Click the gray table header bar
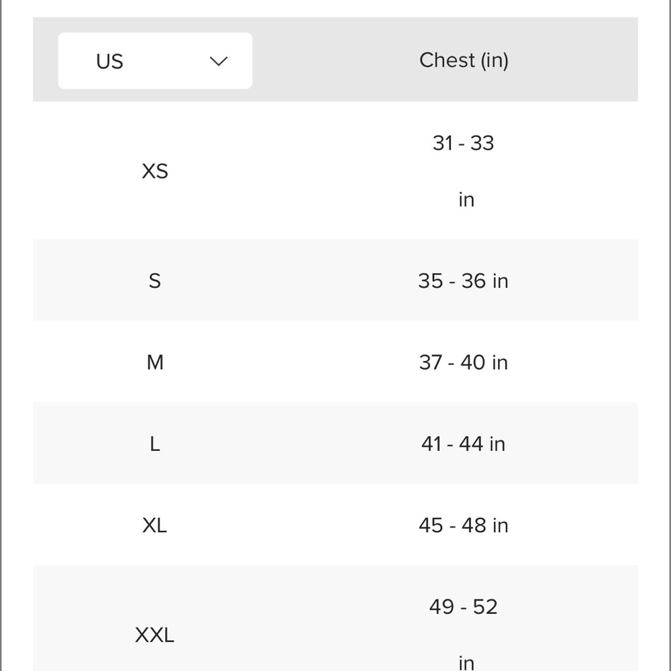This screenshot has width=671, height=671. (335, 60)
